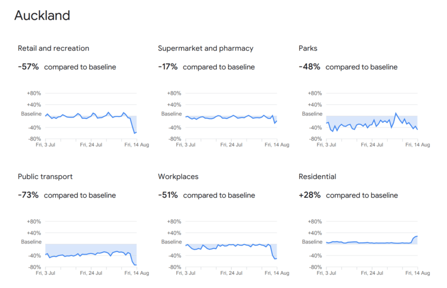This screenshot has height=288, width=447.
Task: Click the -17% supermarket value
Action: (x=168, y=67)
